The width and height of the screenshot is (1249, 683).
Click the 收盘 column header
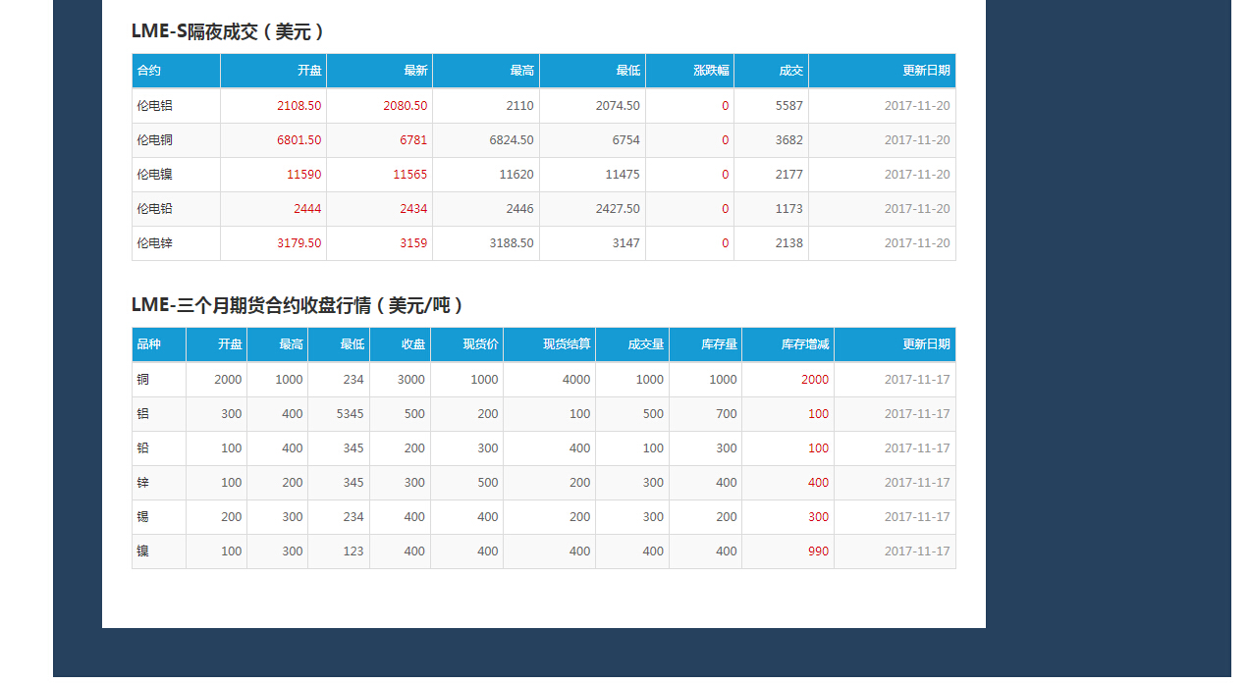413,344
